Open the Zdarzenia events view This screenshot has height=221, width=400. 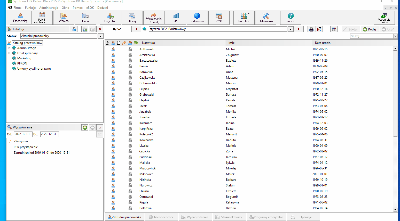click(197, 18)
